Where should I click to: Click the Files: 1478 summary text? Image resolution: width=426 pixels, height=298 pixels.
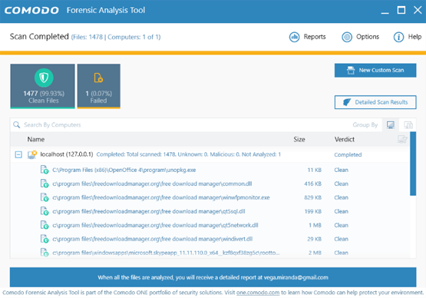(88, 37)
